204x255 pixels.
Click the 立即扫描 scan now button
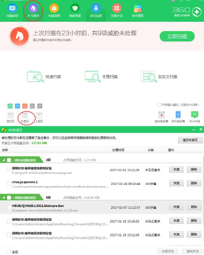tap(177, 36)
